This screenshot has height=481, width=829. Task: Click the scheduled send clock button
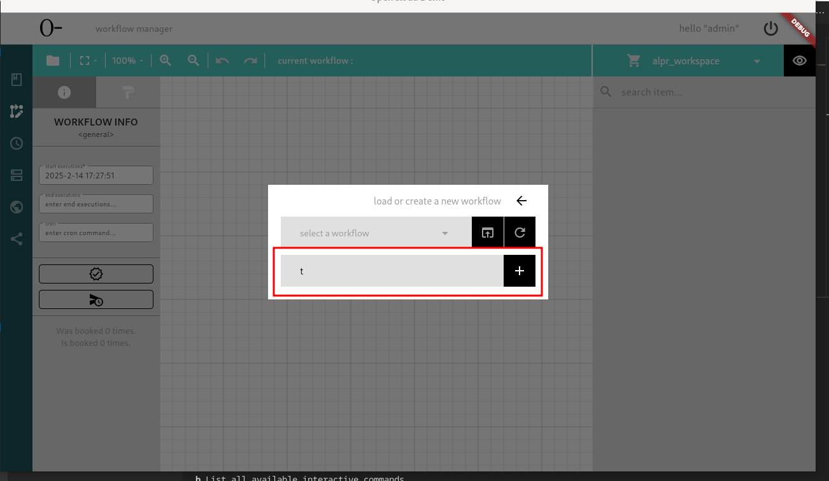coord(96,299)
